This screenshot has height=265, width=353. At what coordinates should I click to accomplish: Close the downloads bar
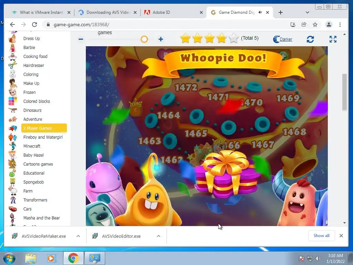(x=341, y=236)
